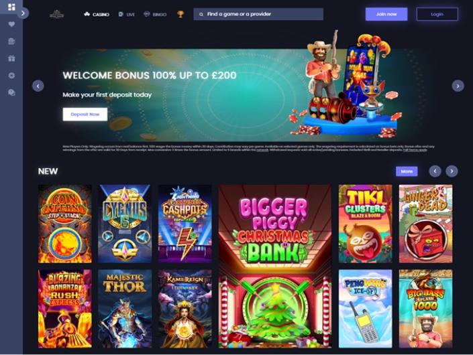Click the search magnifier icon
473x355 pixels.
tap(201, 14)
